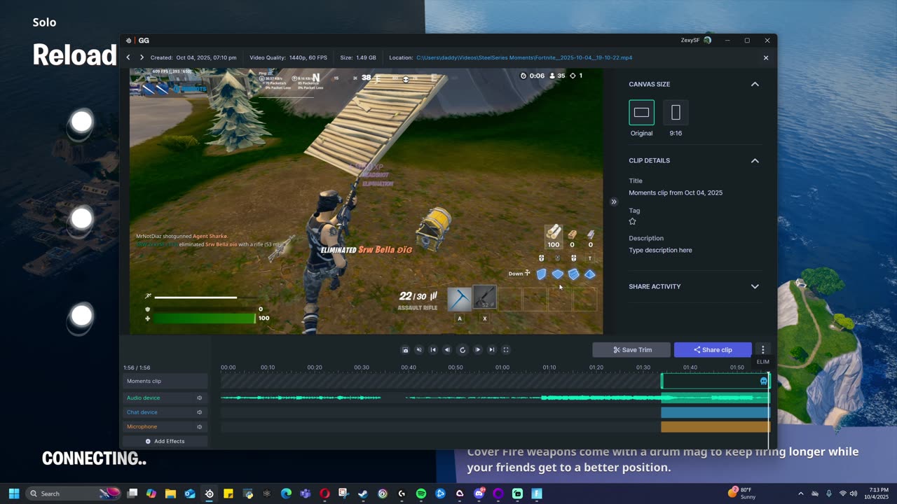Select the Moments clip track label
Screen dimensions: 897x504
pos(144,381)
